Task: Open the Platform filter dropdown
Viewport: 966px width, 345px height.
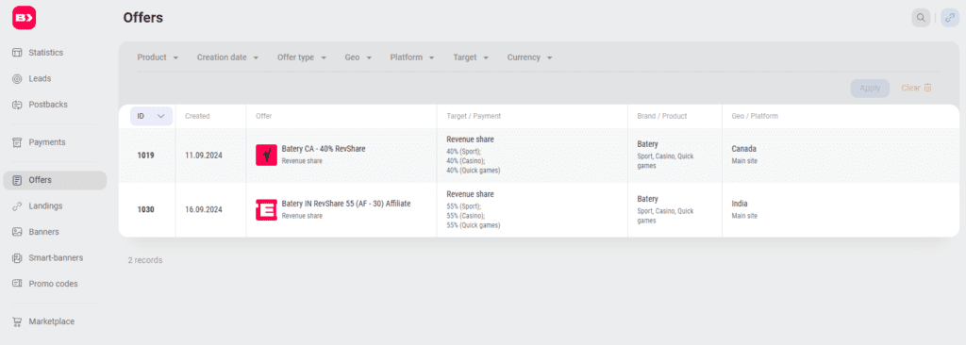Action: pyautogui.click(x=412, y=57)
